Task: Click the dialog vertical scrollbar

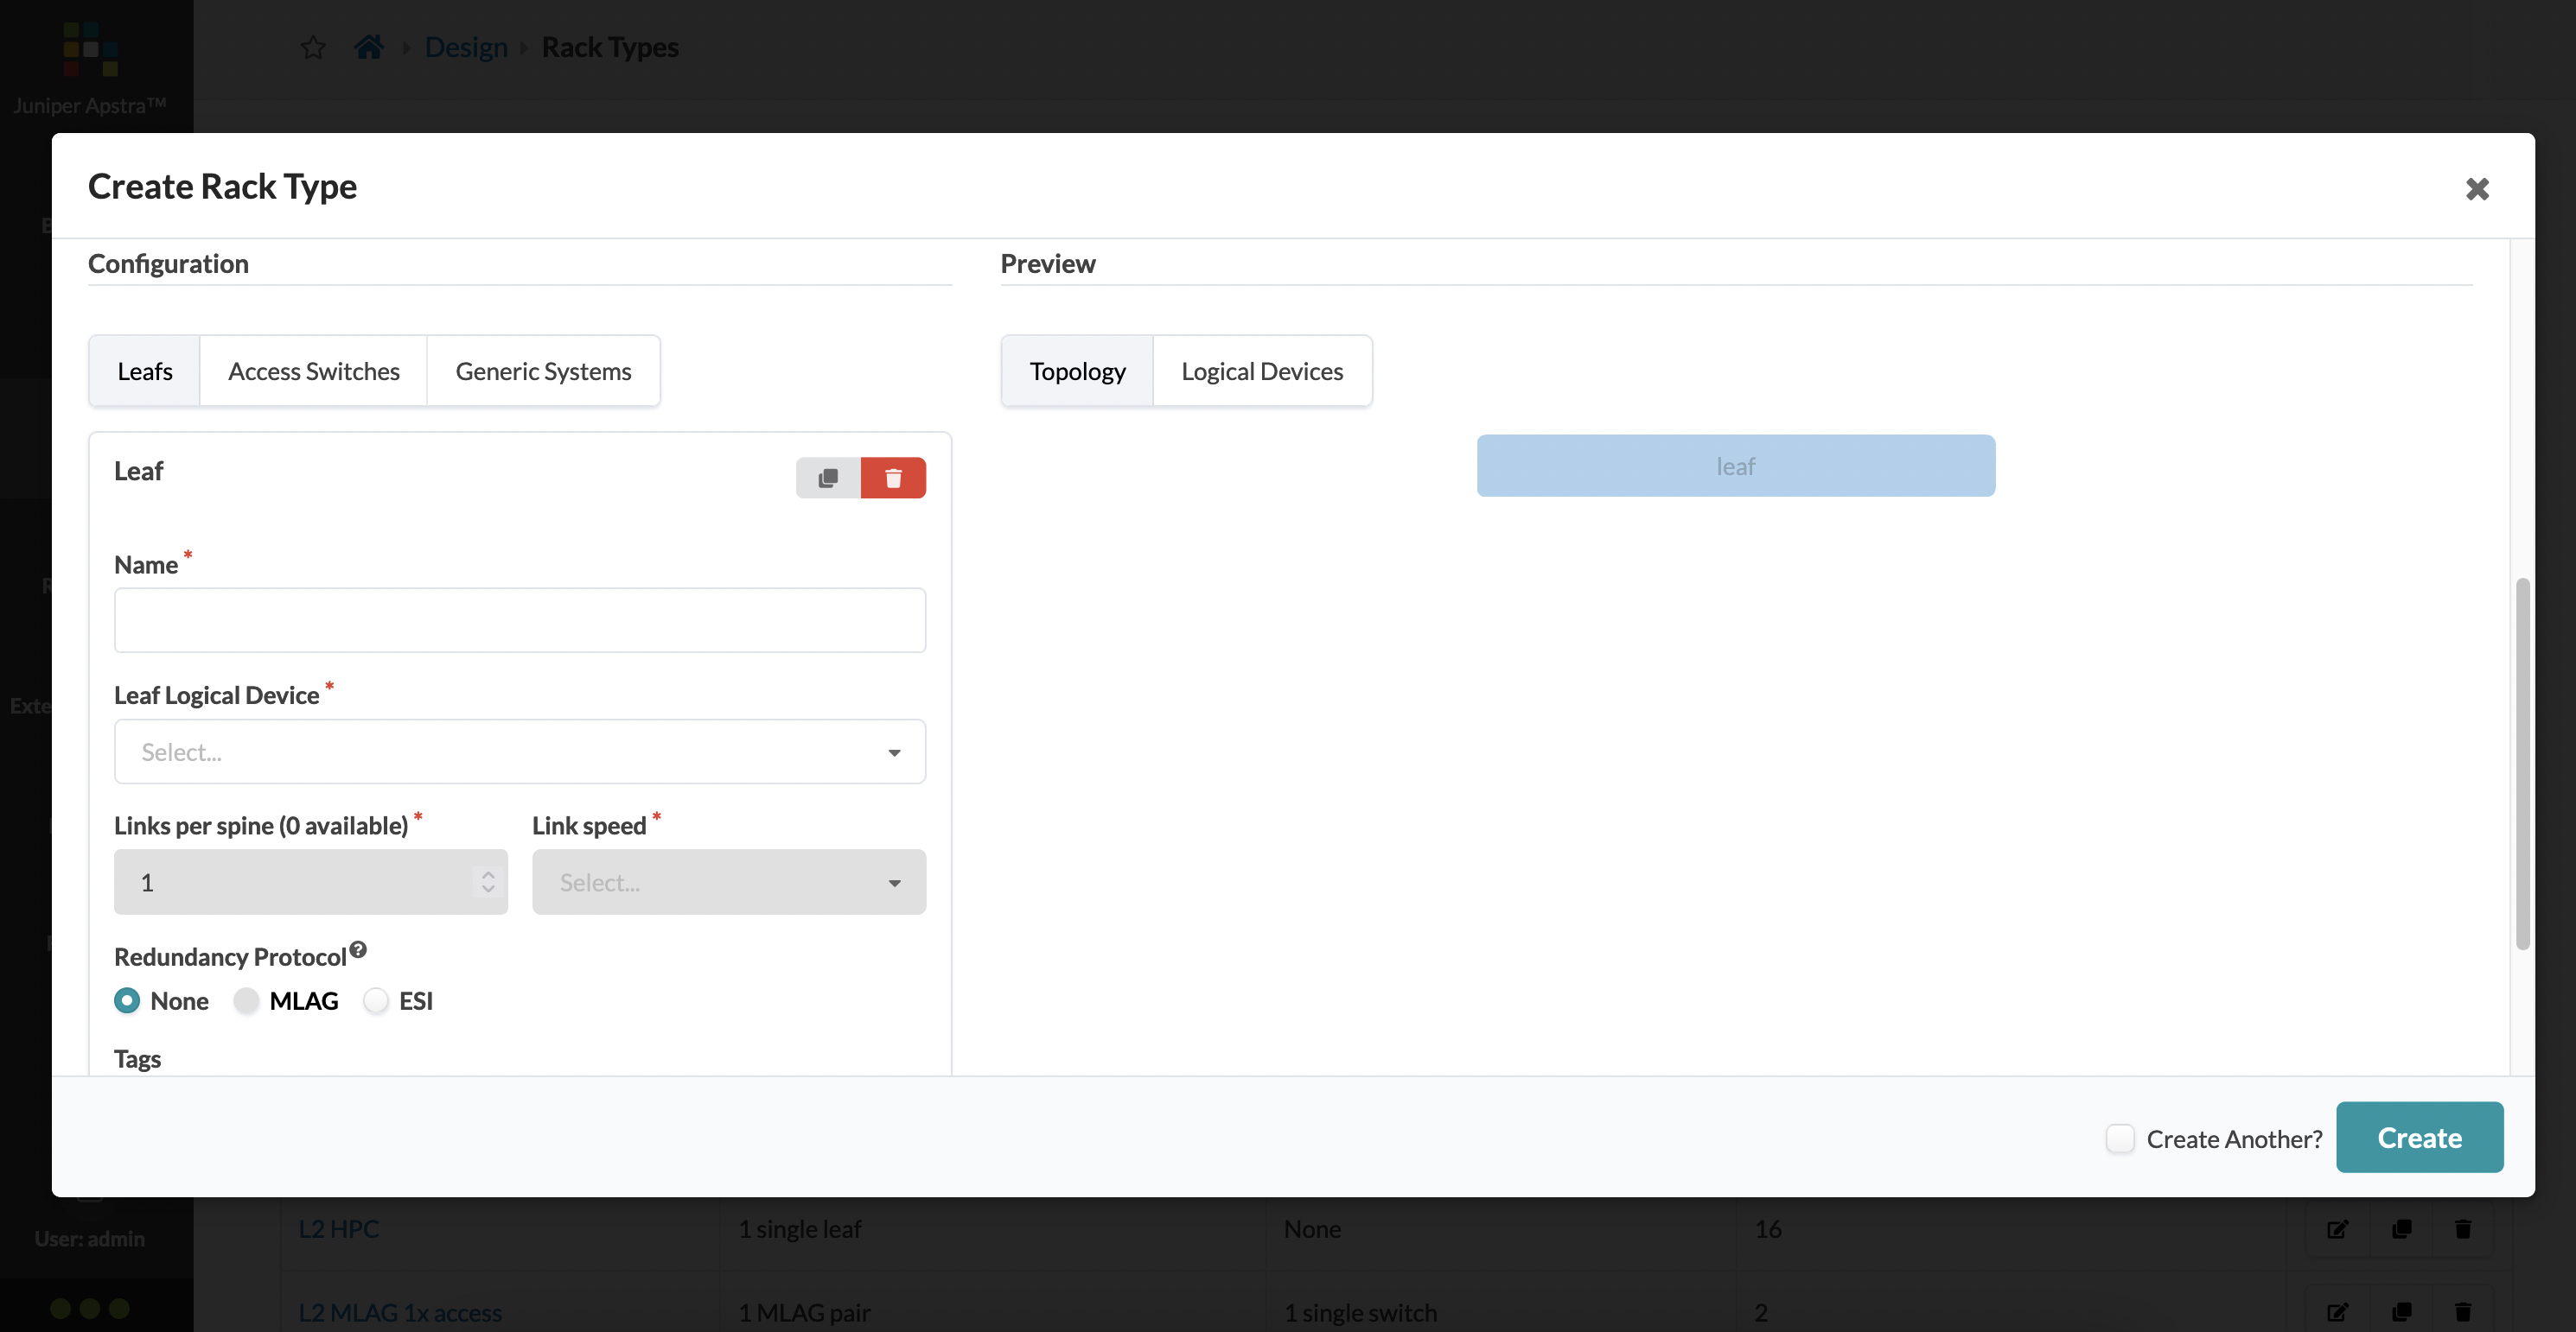Action: 2522,763
